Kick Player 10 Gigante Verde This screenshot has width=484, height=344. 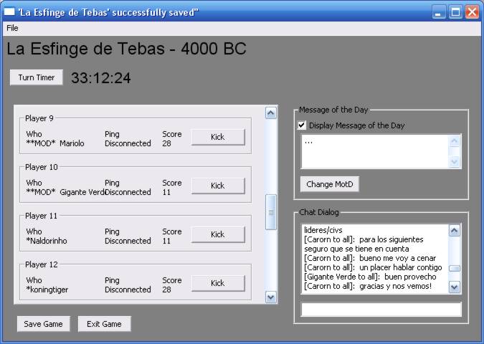tap(218, 186)
